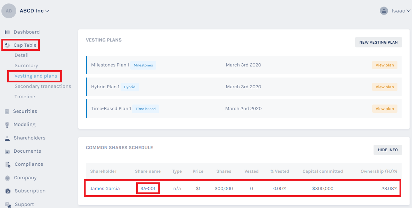Screen dimensions: 412x208
Task: Open the SA-001 share link
Action: tap(148, 188)
